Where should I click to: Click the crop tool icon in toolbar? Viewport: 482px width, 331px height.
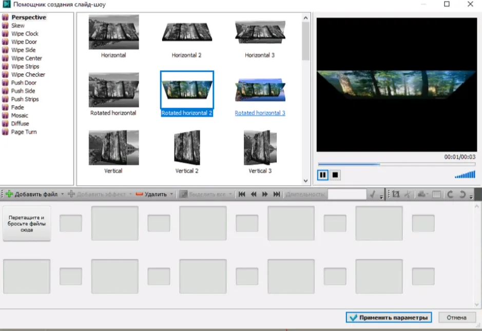point(396,194)
